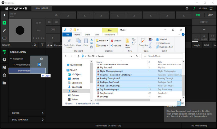Click the file list vertical scrollbar
The width and height of the screenshot is (217, 129).
click(x=183, y=85)
